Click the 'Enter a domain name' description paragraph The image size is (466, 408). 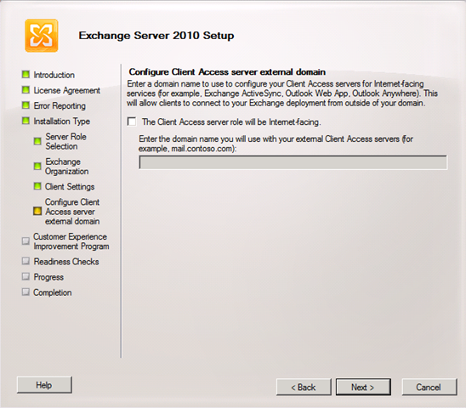coord(282,93)
